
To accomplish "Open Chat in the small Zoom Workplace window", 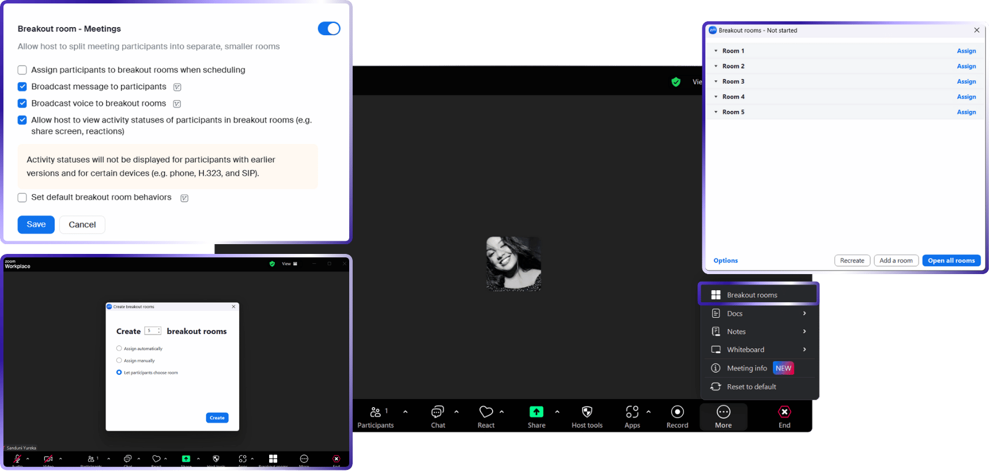I will (128, 459).
